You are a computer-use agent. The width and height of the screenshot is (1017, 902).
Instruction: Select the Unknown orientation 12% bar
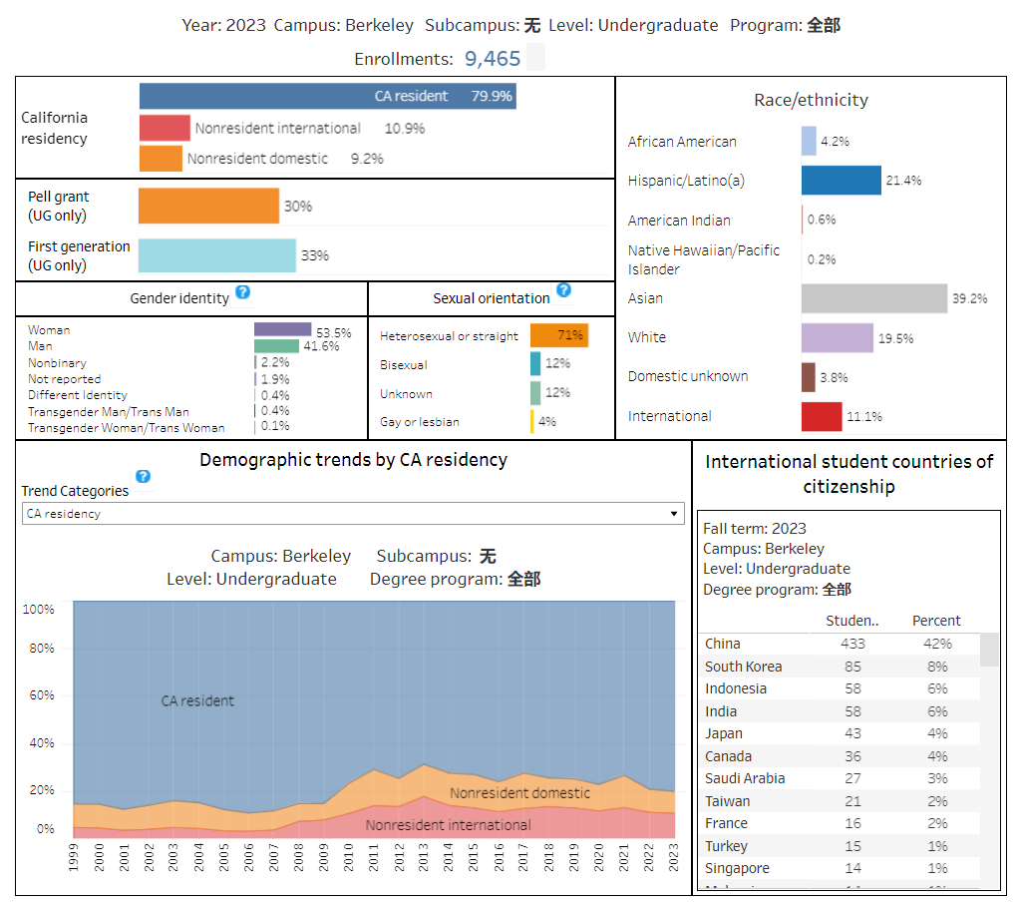pos(535,392)
